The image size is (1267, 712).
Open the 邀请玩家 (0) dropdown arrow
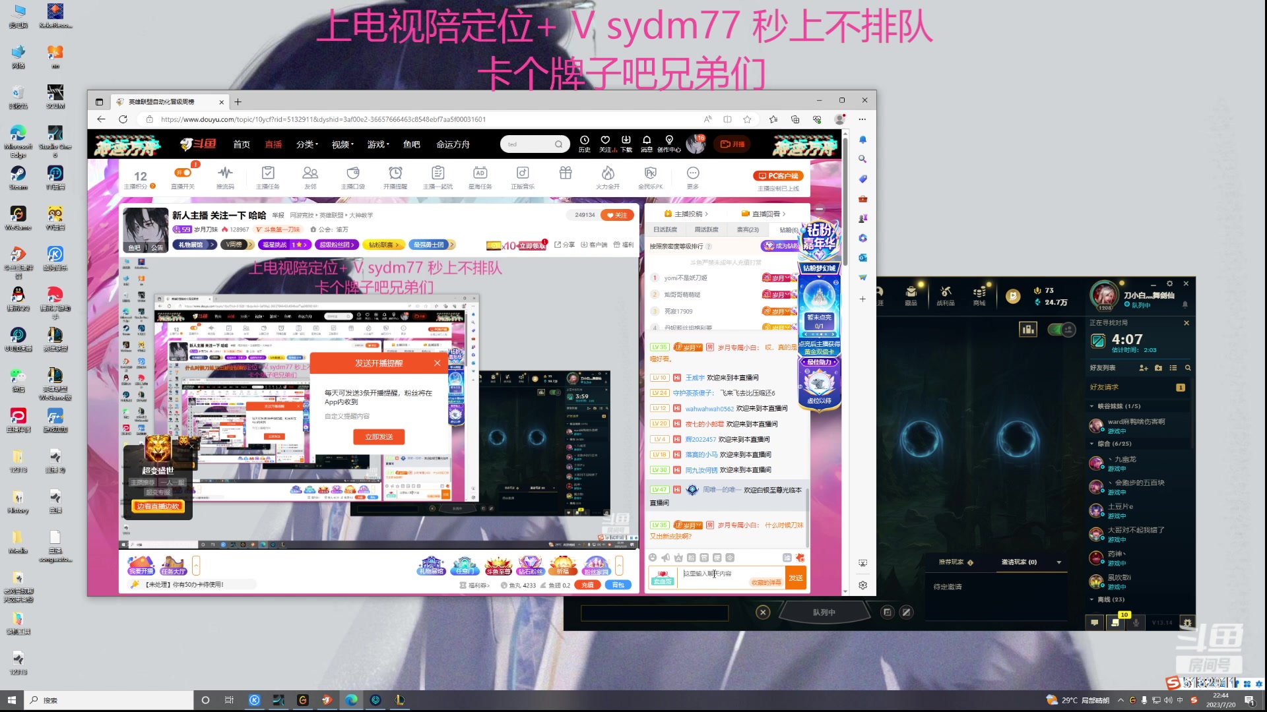[1059, 562]
